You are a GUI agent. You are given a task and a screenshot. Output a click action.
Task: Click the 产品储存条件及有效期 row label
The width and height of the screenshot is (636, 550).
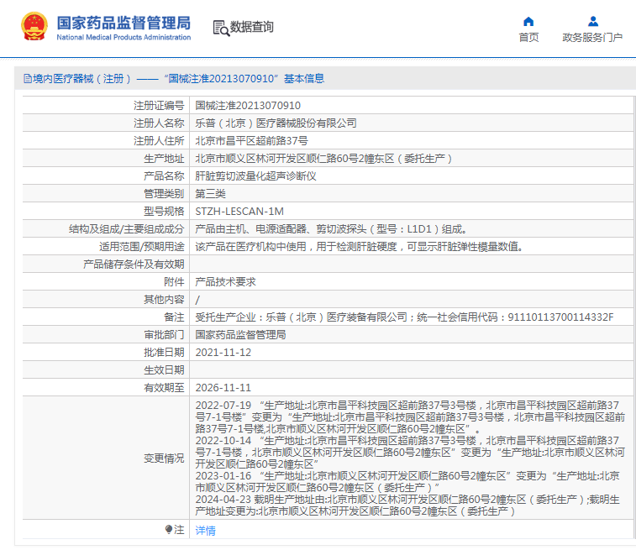pyautogui.click(x=134, y=265)
